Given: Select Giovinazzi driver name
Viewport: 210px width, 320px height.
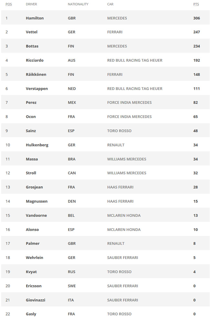Looking at the screenshot, I should click(x=36, y=300).
